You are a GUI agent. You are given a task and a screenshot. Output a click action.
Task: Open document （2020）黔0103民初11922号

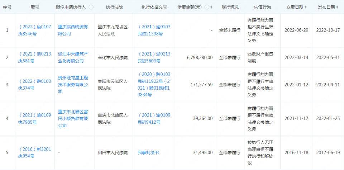pyautogui.click(x=154, y=78)
